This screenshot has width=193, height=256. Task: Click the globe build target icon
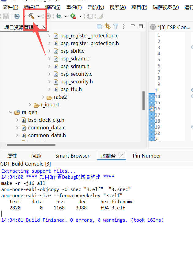click(17, 16)
